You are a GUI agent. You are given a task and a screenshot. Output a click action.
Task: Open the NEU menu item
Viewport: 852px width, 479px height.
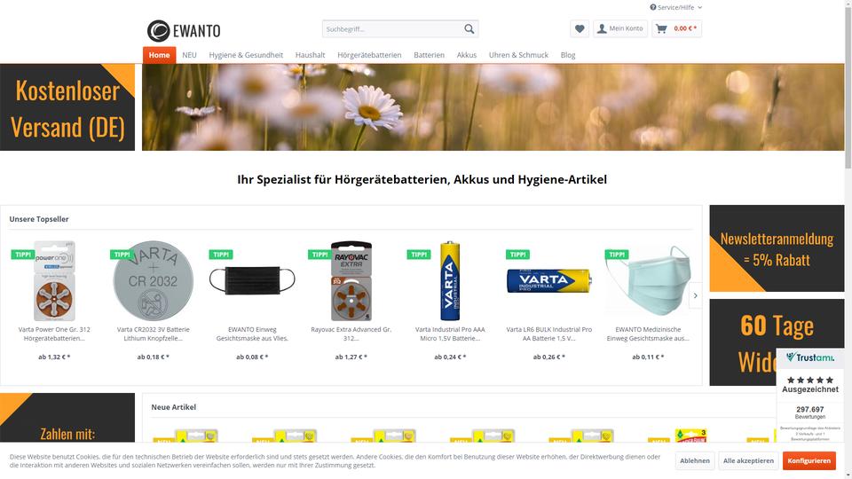pyautogui.click(x=189, y=55)
